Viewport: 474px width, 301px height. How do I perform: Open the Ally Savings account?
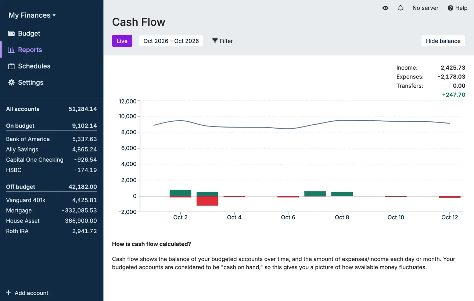tap(51, 149)
